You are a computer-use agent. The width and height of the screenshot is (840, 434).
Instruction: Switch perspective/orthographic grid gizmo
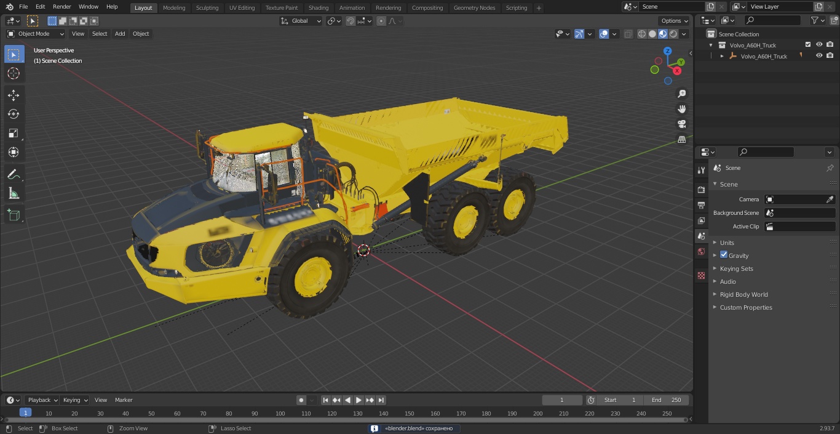(x=682, y=140)
